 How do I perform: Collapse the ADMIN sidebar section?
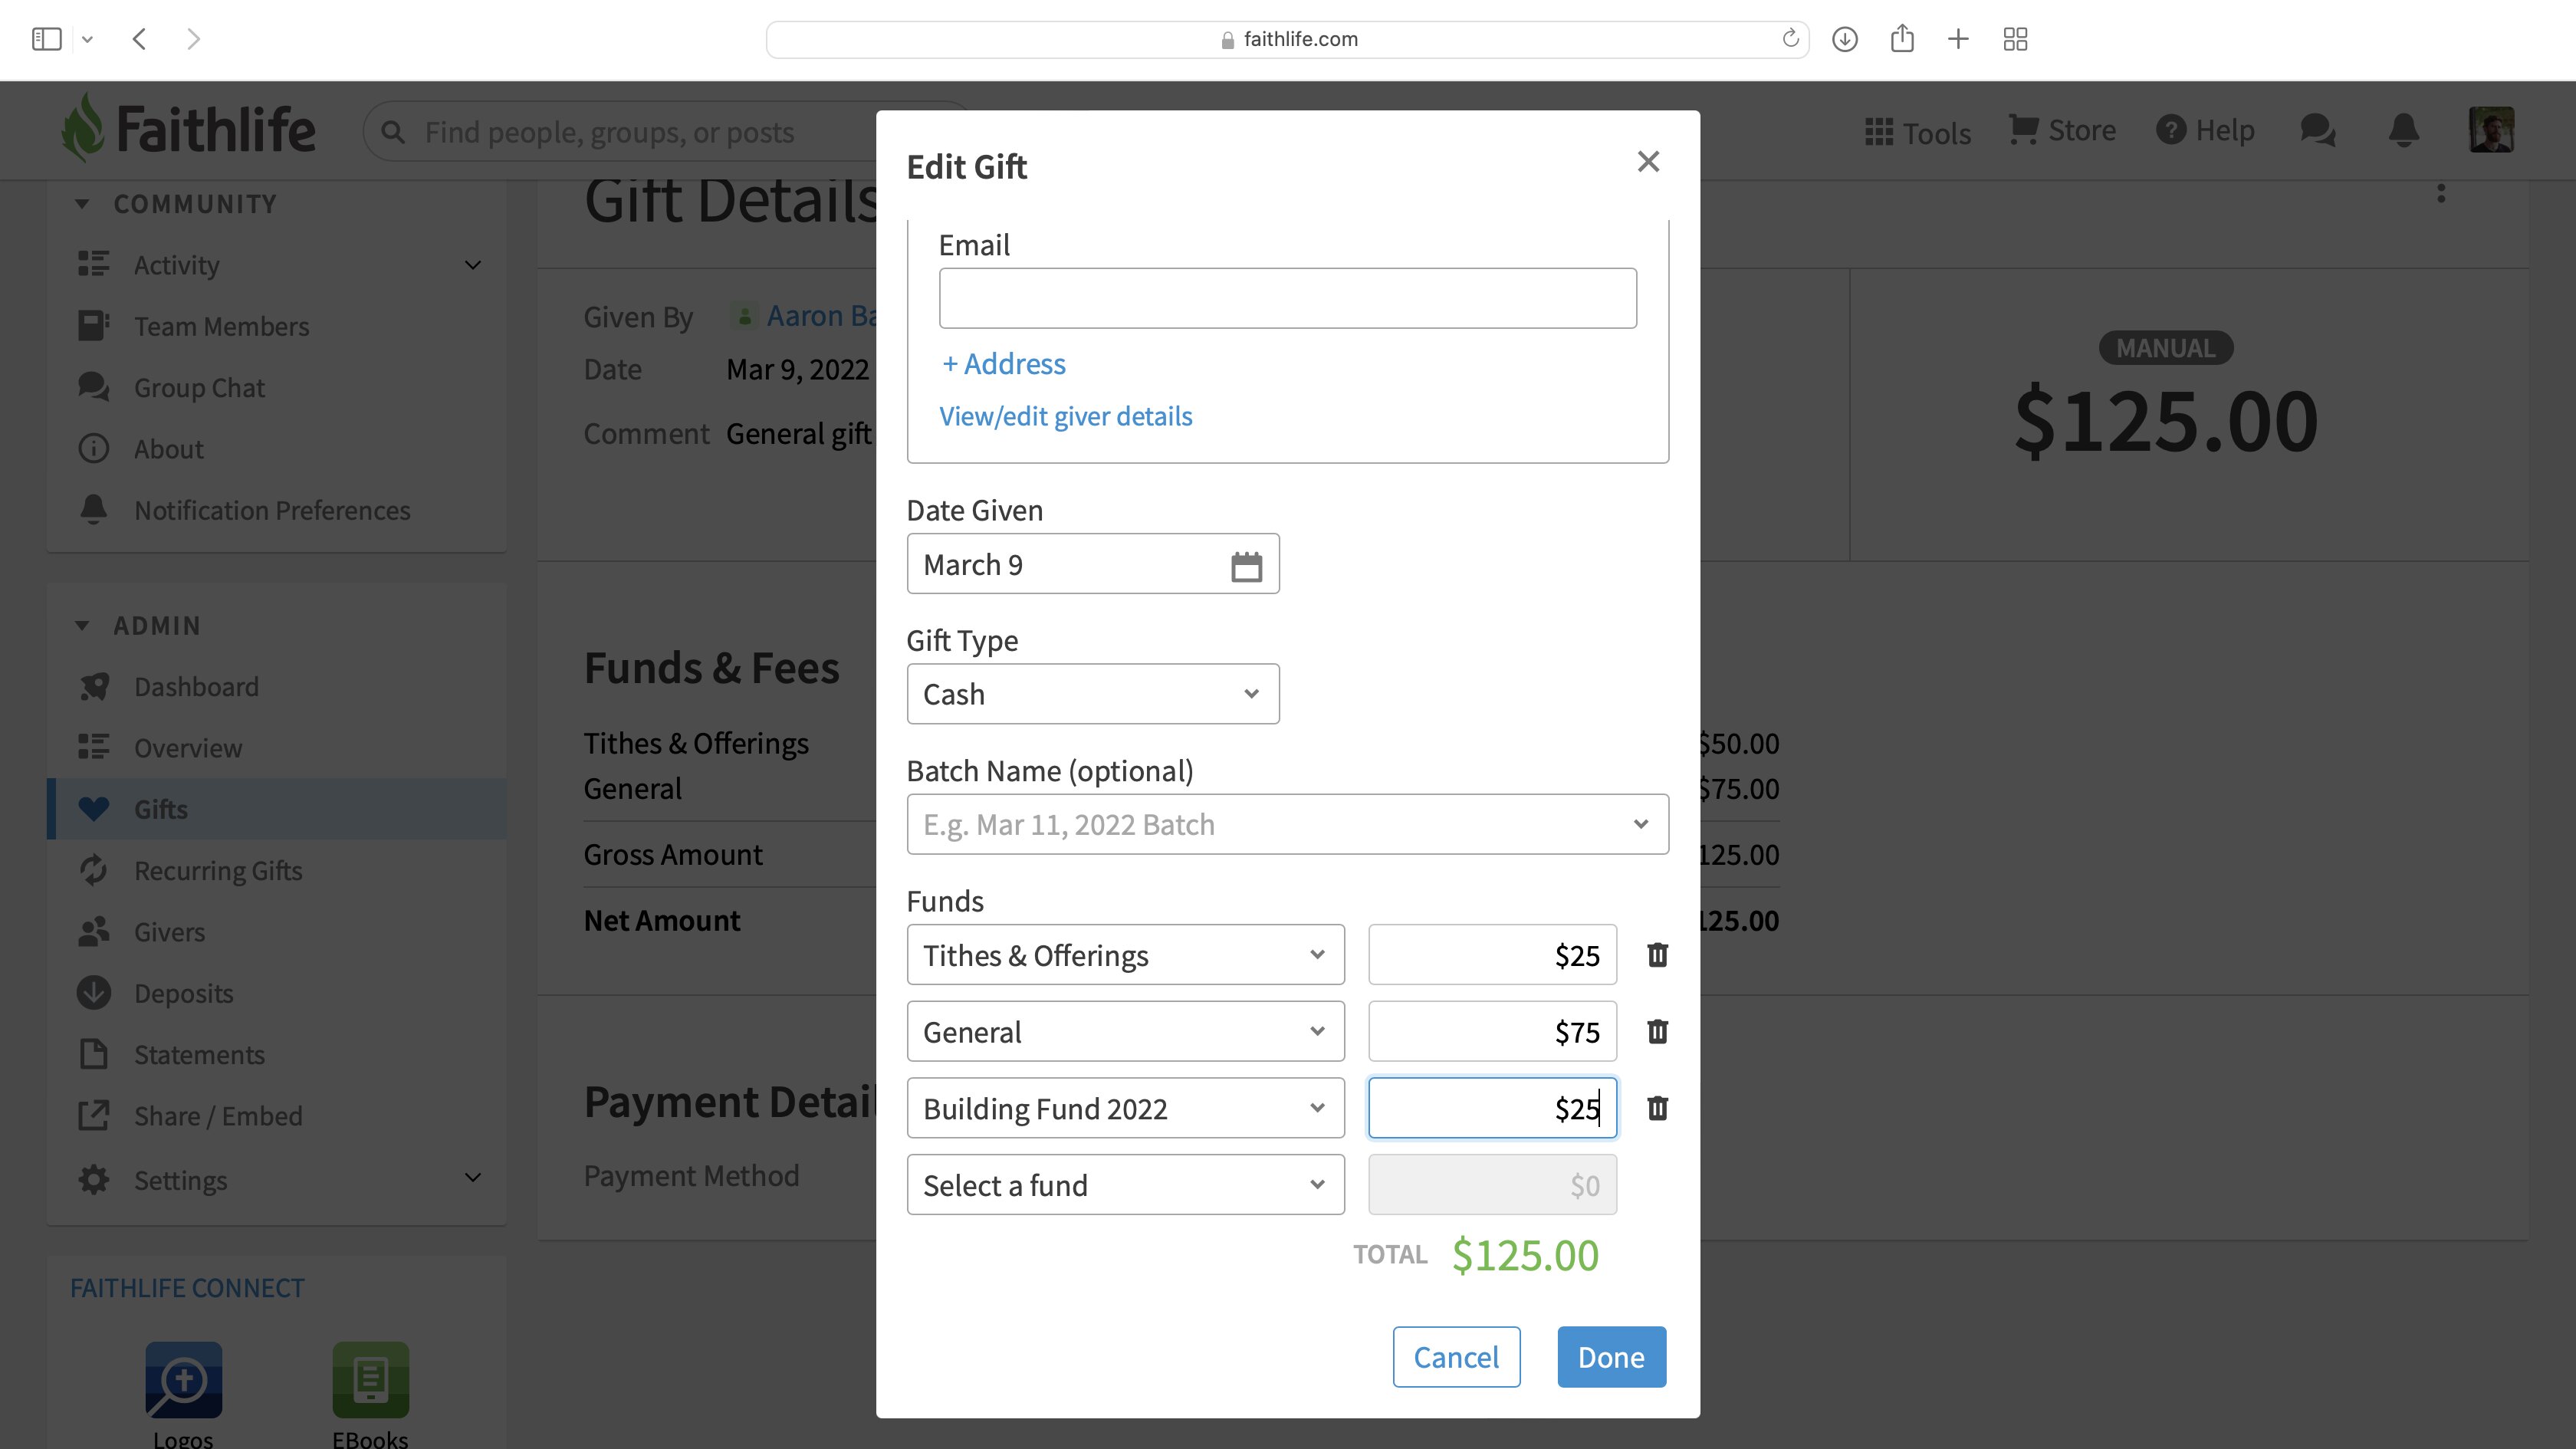[x=82, y=626]
